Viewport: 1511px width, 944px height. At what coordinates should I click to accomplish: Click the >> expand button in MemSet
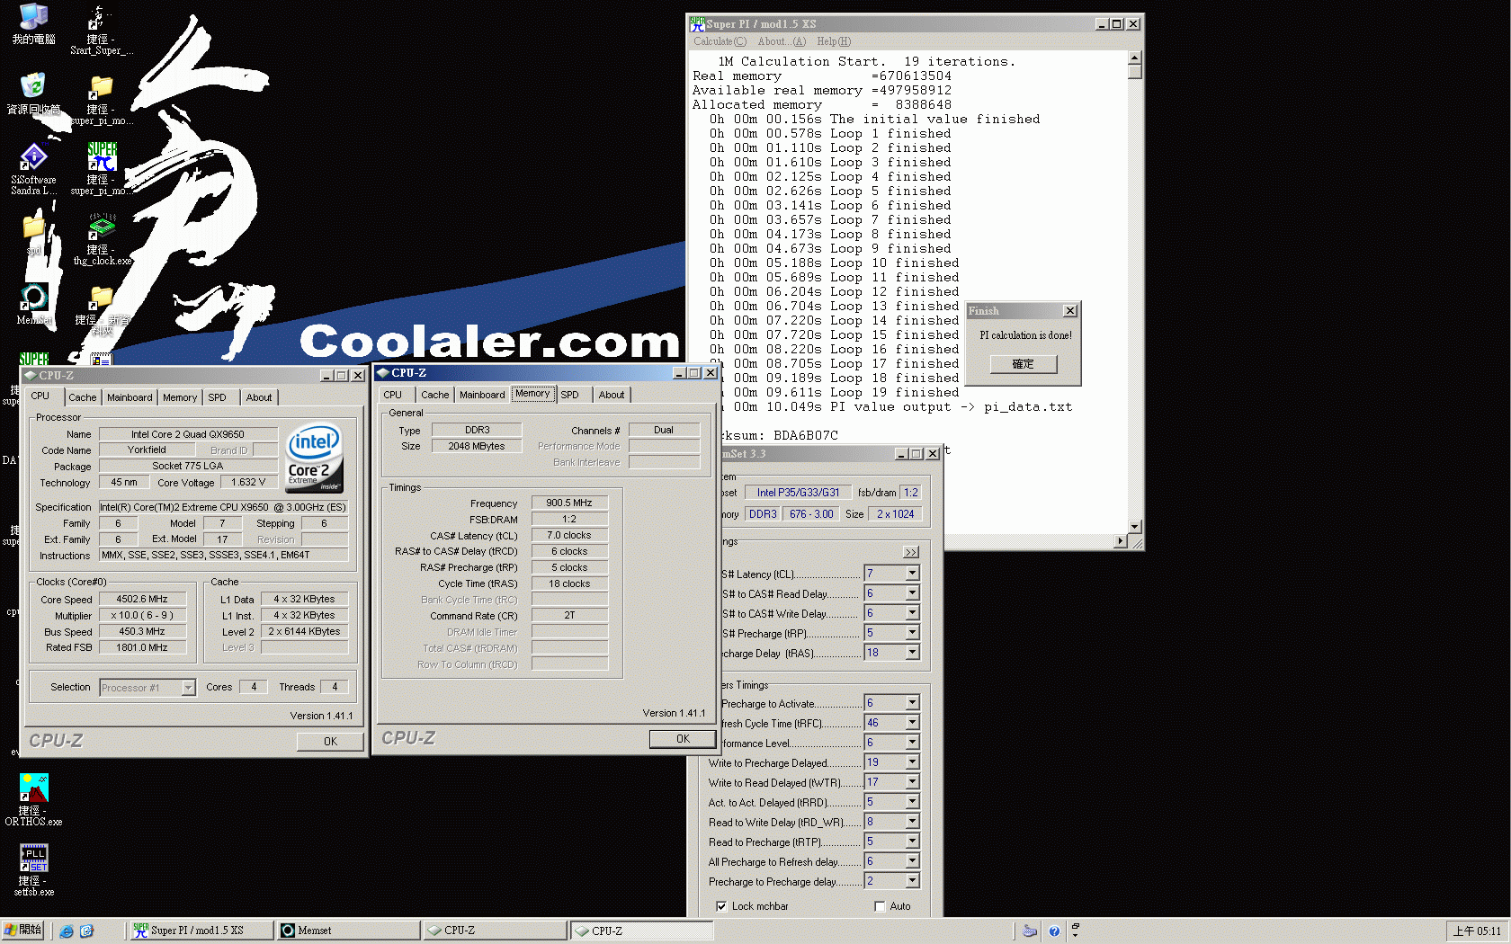click(x=911, y=552)
